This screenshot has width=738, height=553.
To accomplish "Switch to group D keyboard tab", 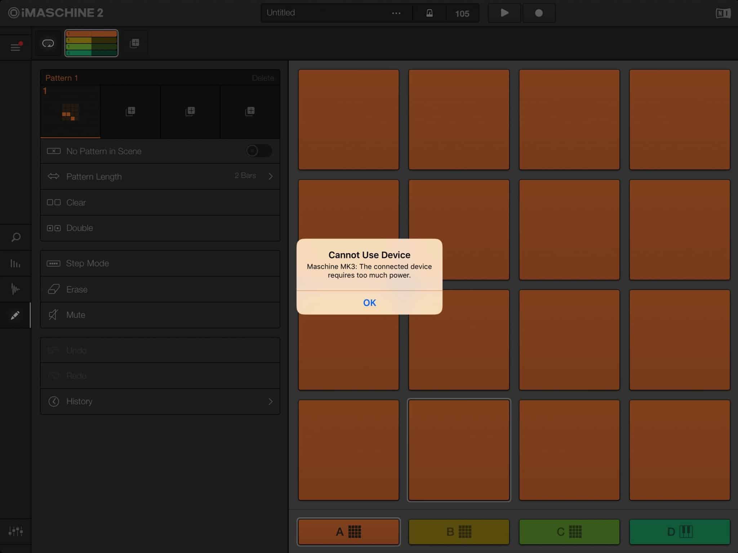I will 680,532.
